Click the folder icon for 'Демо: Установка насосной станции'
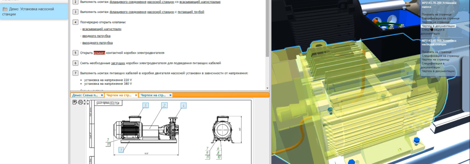 [5, 9]
